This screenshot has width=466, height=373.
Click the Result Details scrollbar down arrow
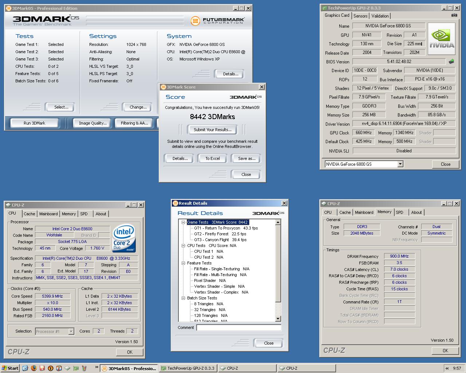click(278, 319)
